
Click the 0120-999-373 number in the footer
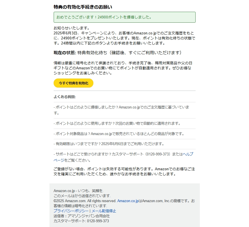tap(98, 221)
